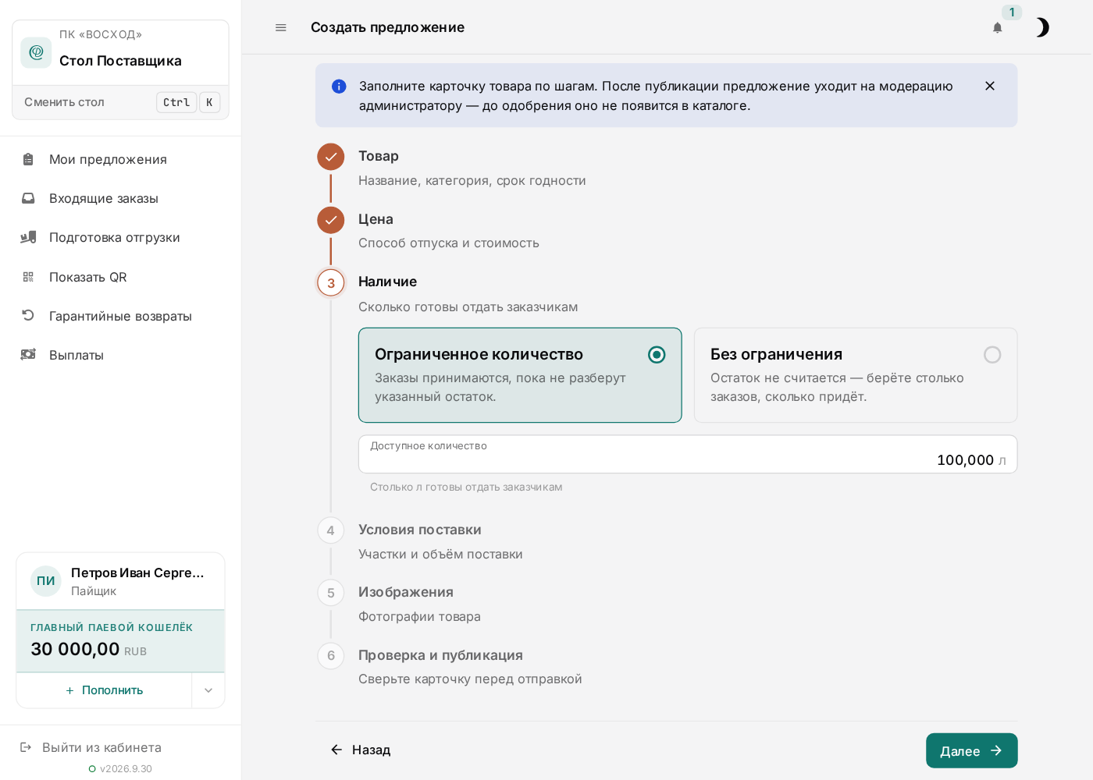Image resolution: width=1093 pixels, height=780 pixels.
Task: Click the notification count badge 1
Action: pos(1012,12)
